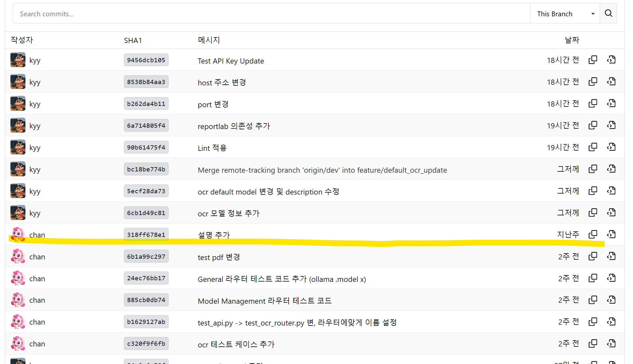View files at 'Lint 적용' commit
The height and width of the screenshot is (364, 633).
click(x=611, y=147)
